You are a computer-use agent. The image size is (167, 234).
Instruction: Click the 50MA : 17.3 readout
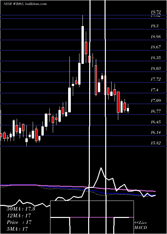[21, 209]
